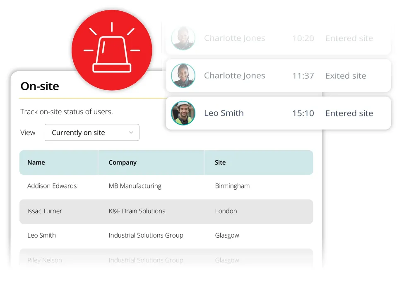Click Industrial Solutions Group in Leo Smith row
The width and height of the screenshot is (404, 289).
coord(146,235)
